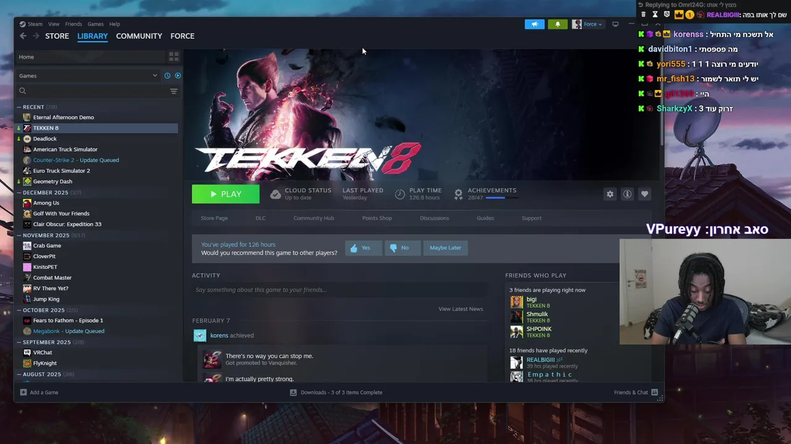Viewport: 791px width, 444px height.
Task: Open bigi's avatar in Friends Who Play
Action: tap(517, 302)
